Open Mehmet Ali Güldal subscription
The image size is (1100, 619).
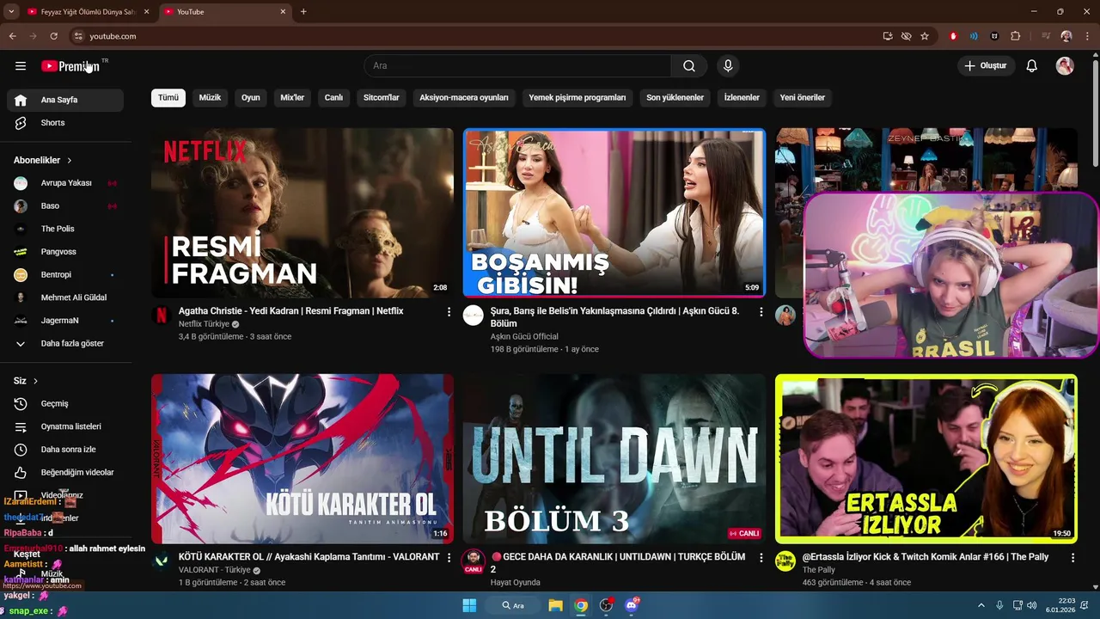[65, 298]
